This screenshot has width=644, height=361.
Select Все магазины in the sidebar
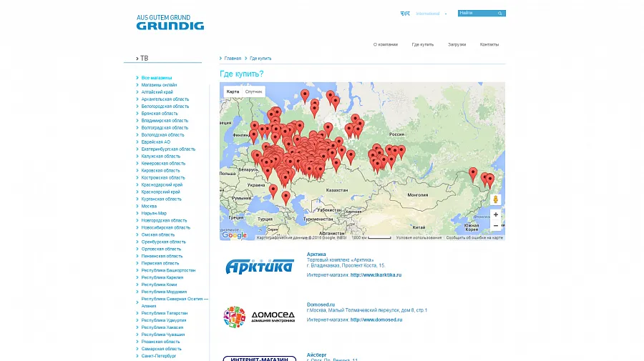pyautogui.click(x=157, y=77)
